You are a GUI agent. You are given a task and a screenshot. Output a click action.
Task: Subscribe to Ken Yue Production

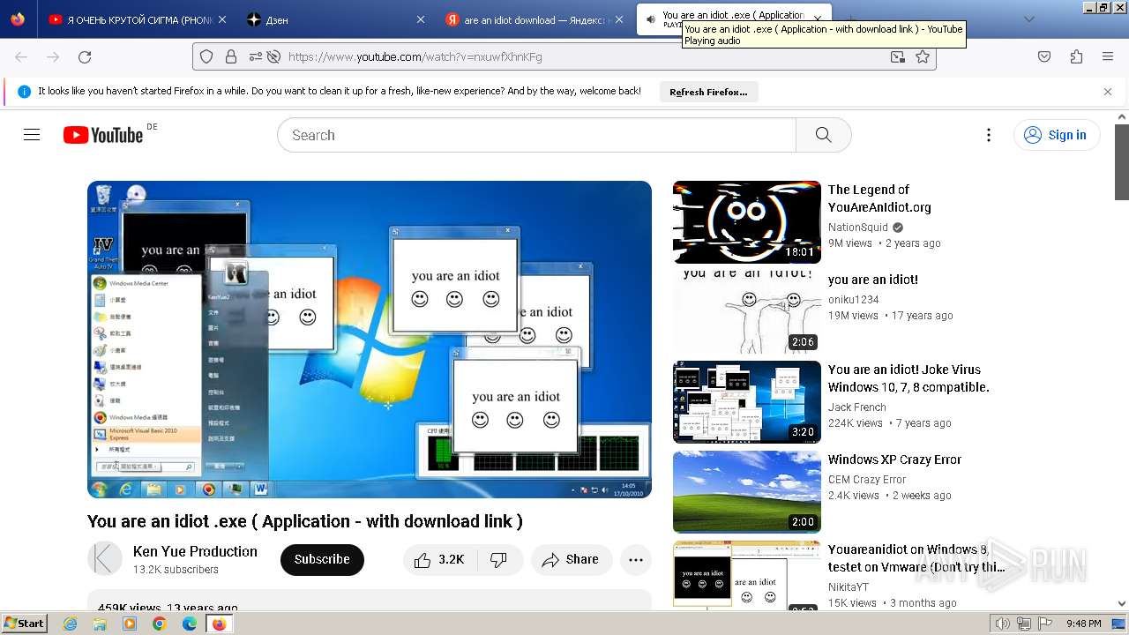(322, 560)
